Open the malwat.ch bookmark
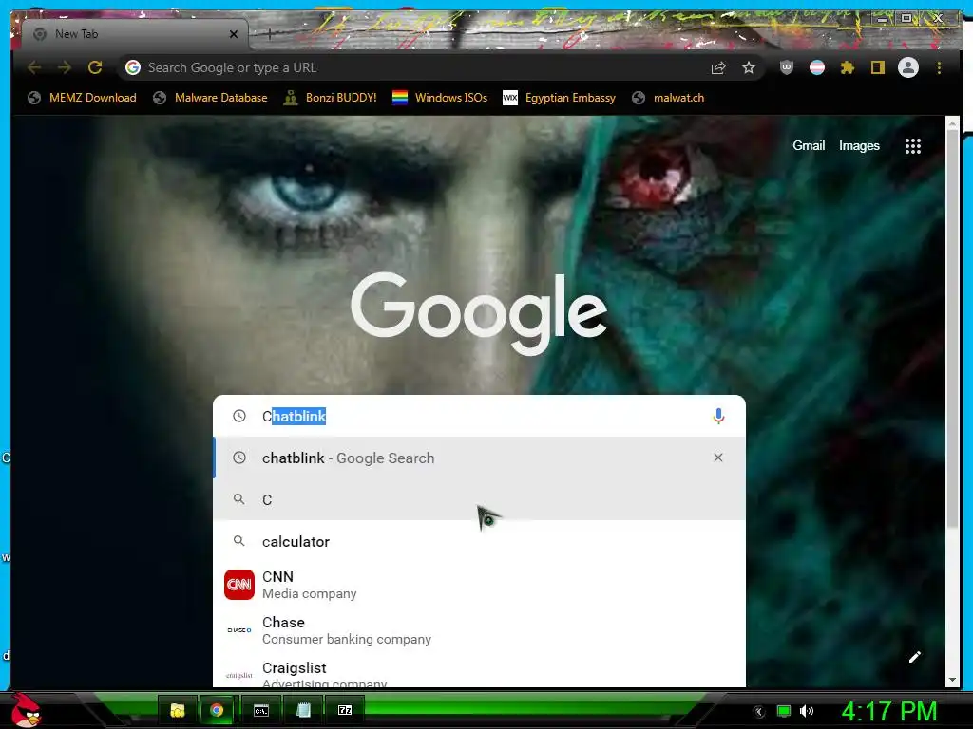 pos(668,98)
